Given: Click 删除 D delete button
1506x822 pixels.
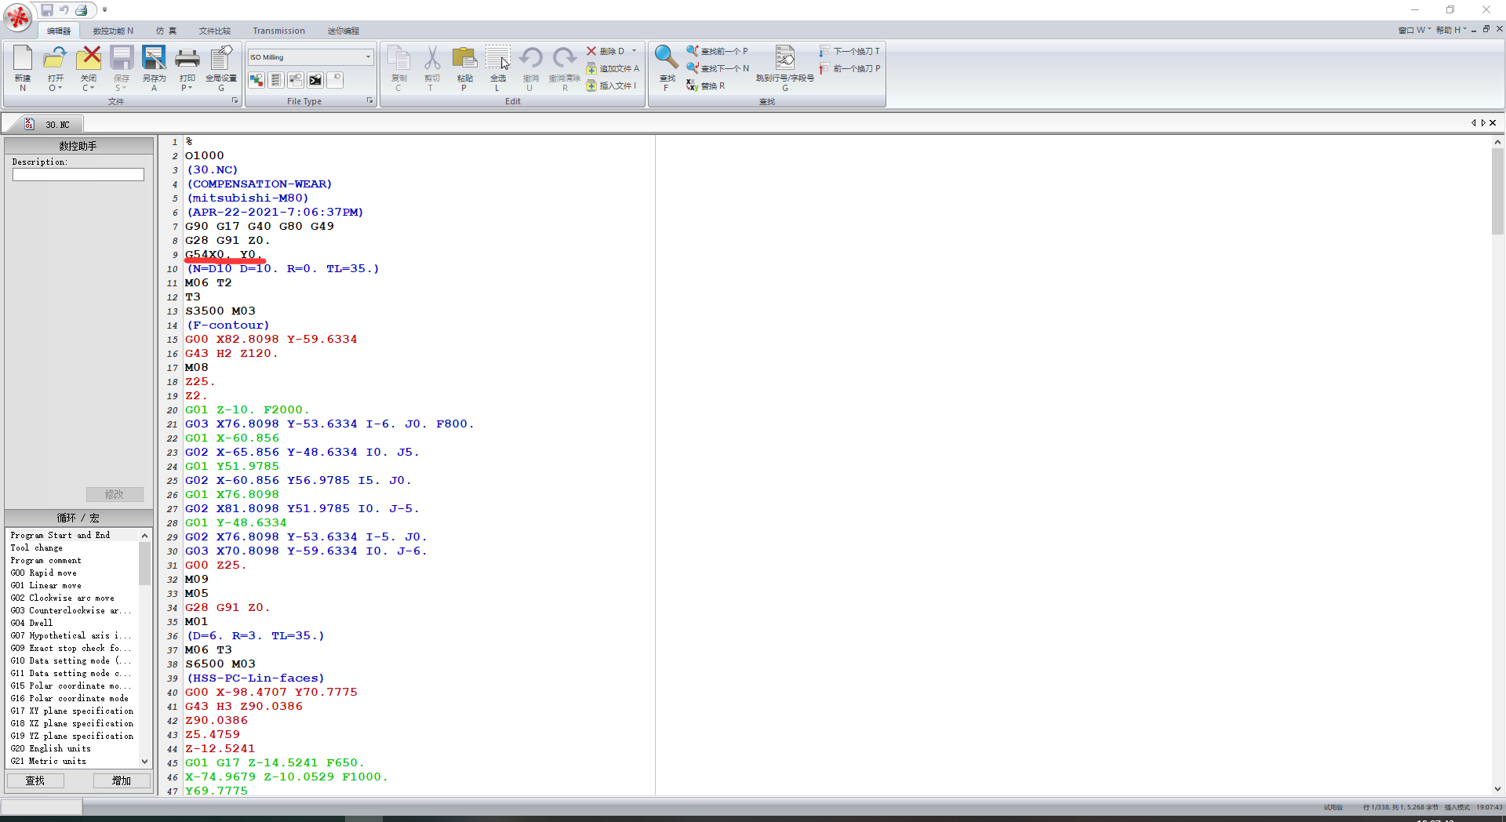Looking at the screenshot, I should click(606, 51).
